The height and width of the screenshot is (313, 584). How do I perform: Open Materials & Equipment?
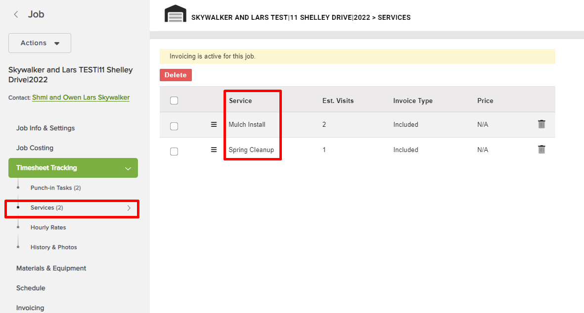[x=51, y=268]
